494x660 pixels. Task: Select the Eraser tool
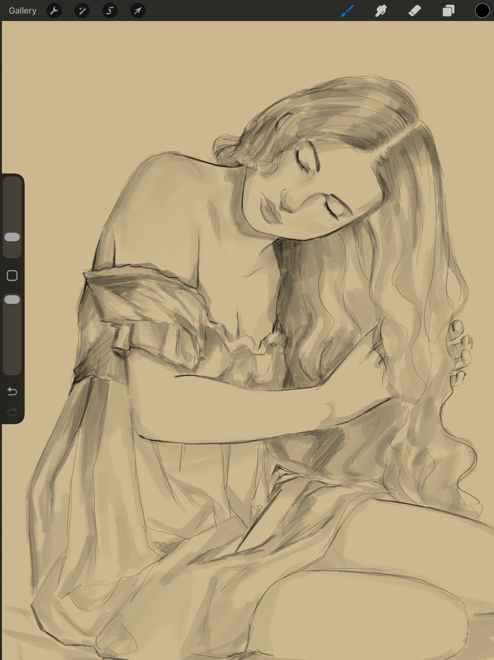415,10
